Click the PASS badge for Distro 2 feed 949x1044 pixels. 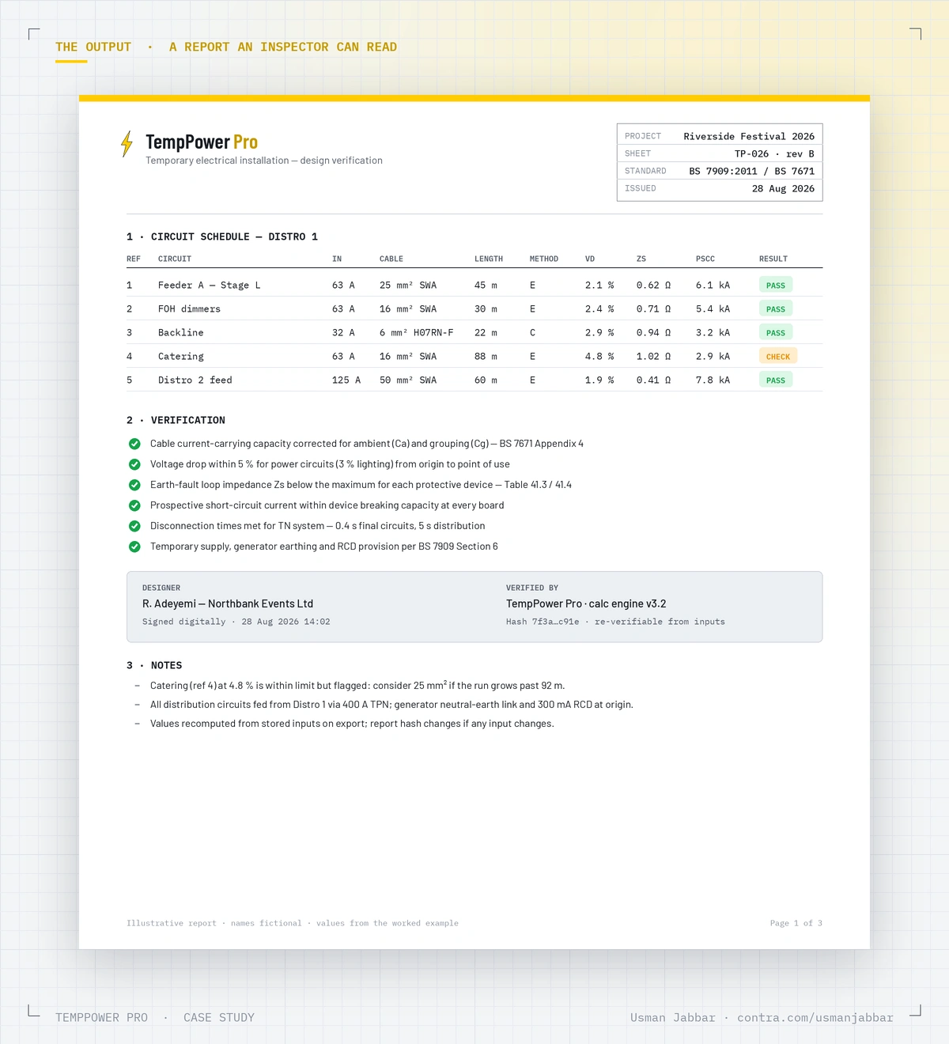[x=776, y=380]
